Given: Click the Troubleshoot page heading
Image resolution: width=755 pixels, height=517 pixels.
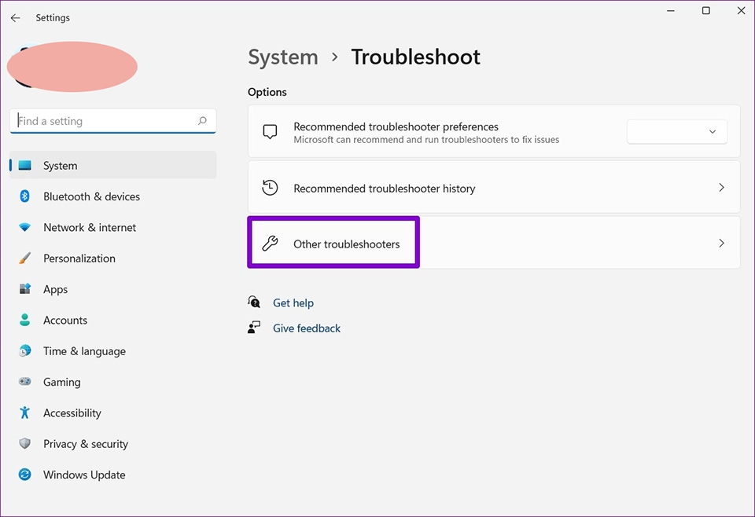Looking at the screenshot, I should coord(415,57).
